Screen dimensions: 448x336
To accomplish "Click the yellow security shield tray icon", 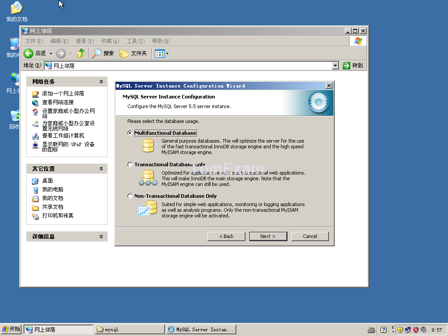I will tap(400, 330).
